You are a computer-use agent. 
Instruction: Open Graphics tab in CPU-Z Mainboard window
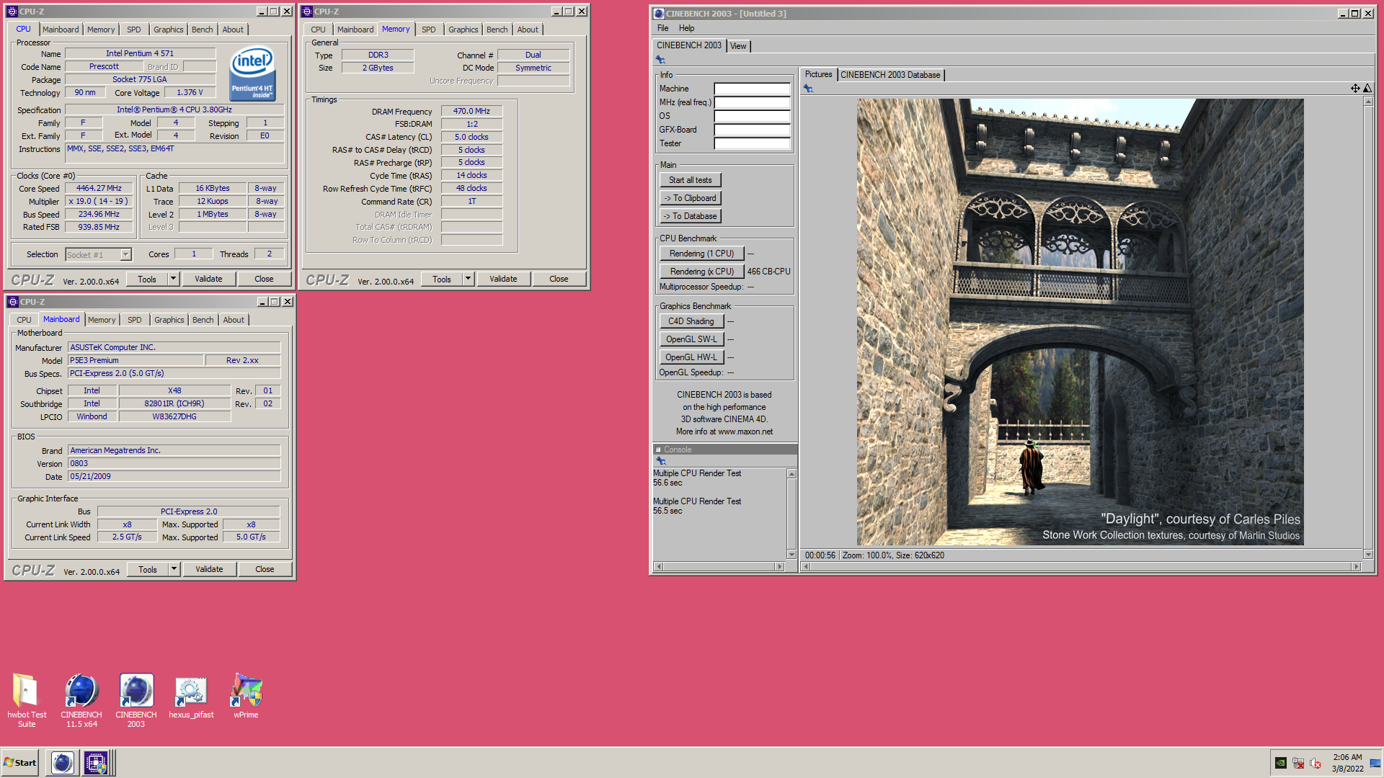(x=169, y=320)
